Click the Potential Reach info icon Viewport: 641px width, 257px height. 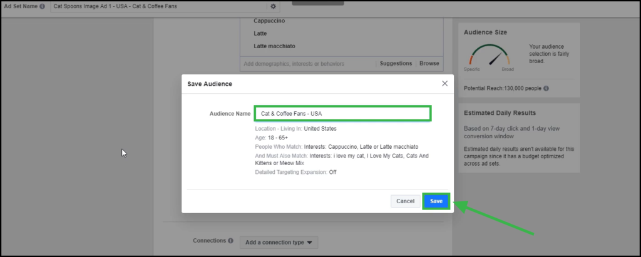pos(546,88)
